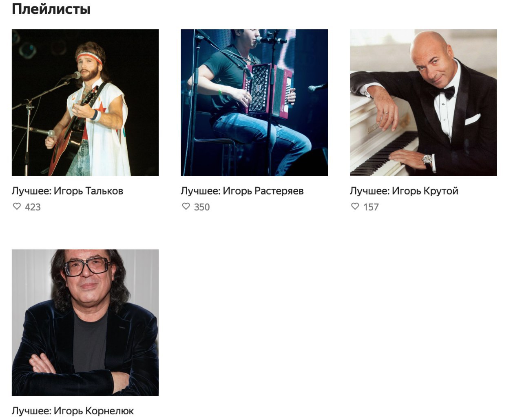Click the 423 likes count
Image resolution: width=522 pixels, height=418 pixels.
click(x=33, y=207)
